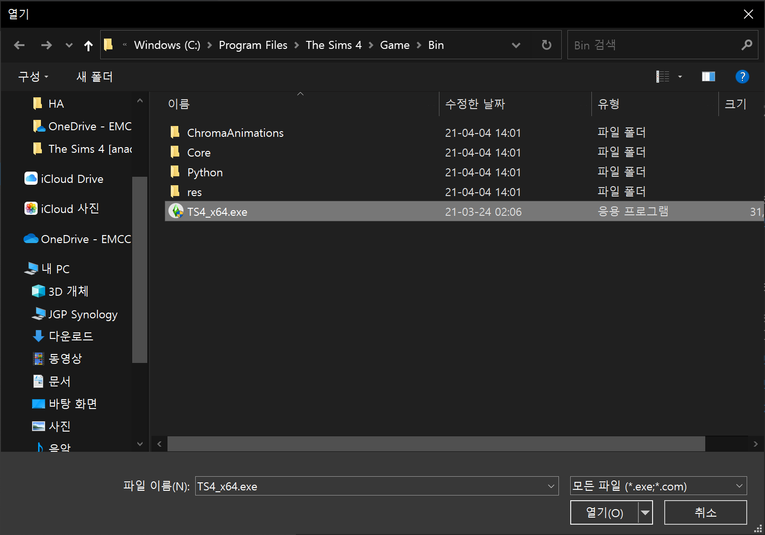765x535 pixels.
Task: Select the res folder
Action: pyautogui.click(x=194, y=192)
